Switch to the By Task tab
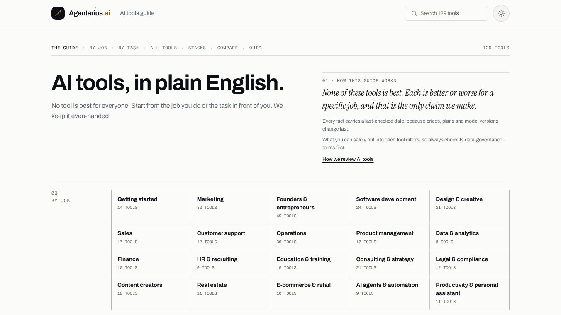This screenshot has width=561, height=315. [x=129, y=48]
